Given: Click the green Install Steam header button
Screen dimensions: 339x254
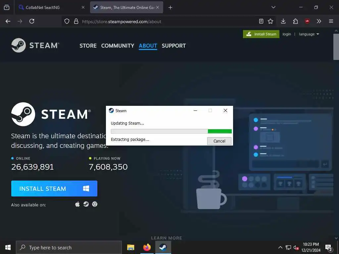Looking at the screenshot, I should pos(261,34).
